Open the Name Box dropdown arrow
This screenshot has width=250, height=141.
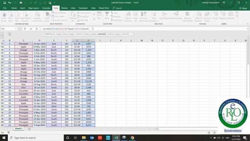coord(16,29)
